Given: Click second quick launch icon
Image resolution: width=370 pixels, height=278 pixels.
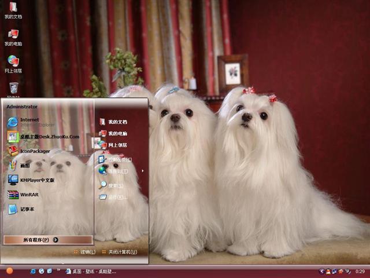Looking at the screenshot, I should pos(42,271).
